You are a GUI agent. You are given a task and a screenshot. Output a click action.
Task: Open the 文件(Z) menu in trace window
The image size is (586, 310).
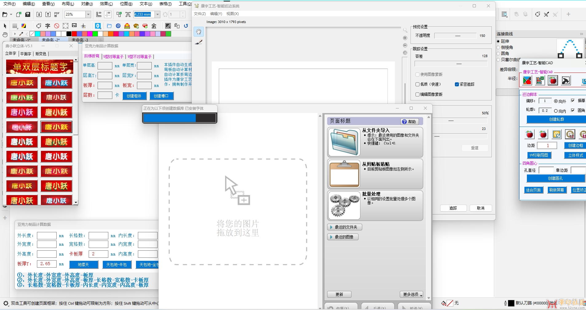[200, 14]
